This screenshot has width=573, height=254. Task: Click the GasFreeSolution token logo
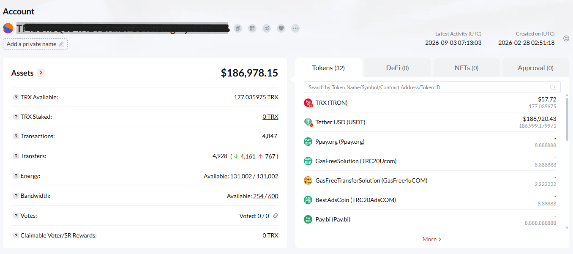[308, 161]
